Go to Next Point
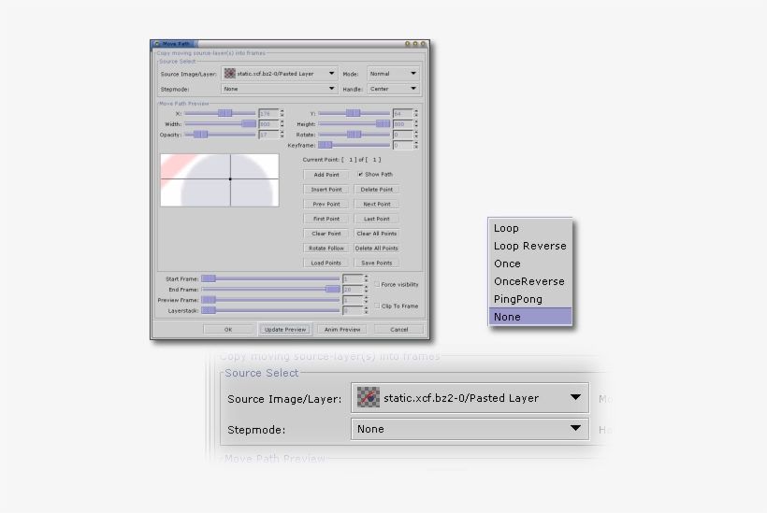Screen dimensions: 767x513 pos(377,204)
